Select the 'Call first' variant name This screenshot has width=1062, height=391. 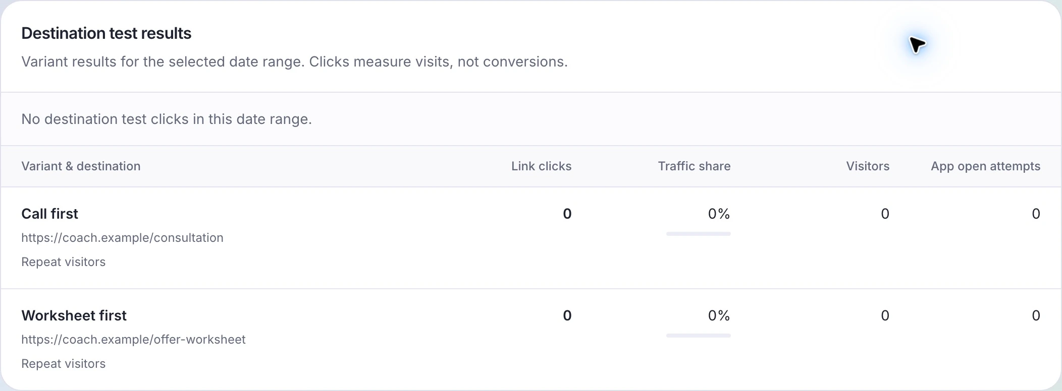[49, 214]
